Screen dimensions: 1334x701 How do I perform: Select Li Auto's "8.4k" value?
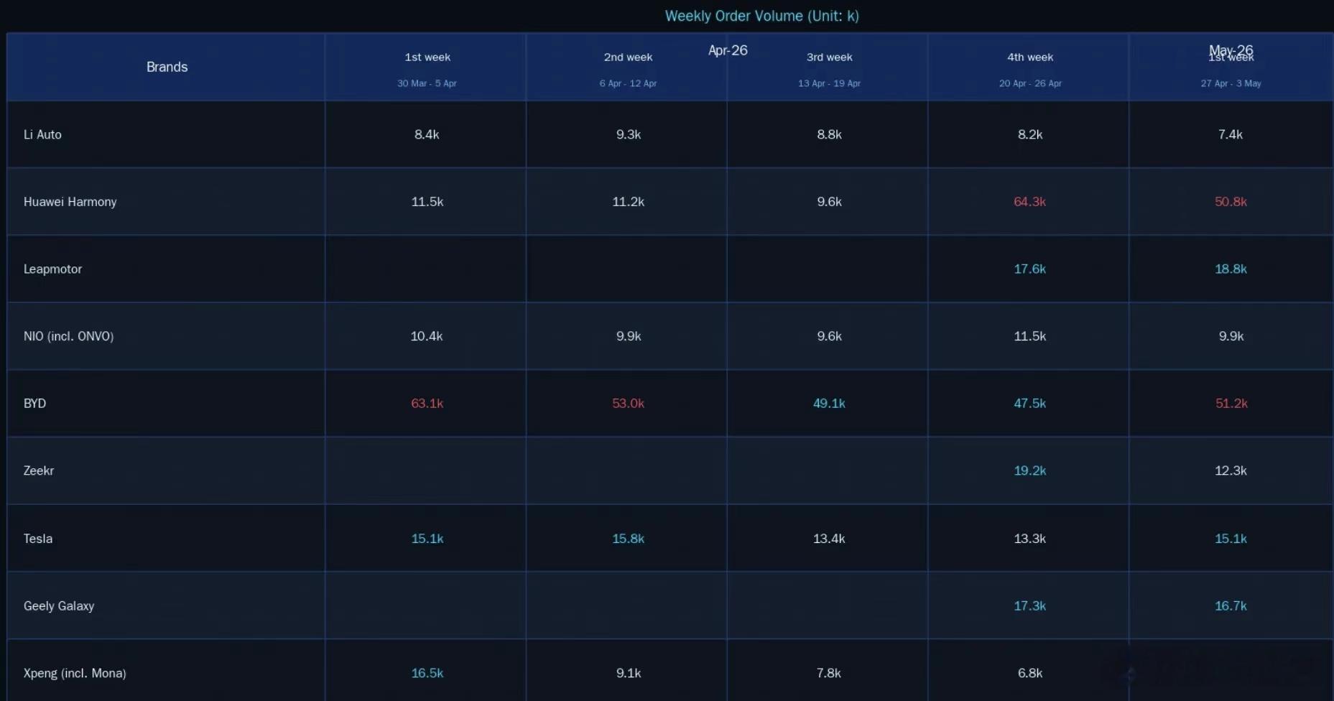(427, 134)
